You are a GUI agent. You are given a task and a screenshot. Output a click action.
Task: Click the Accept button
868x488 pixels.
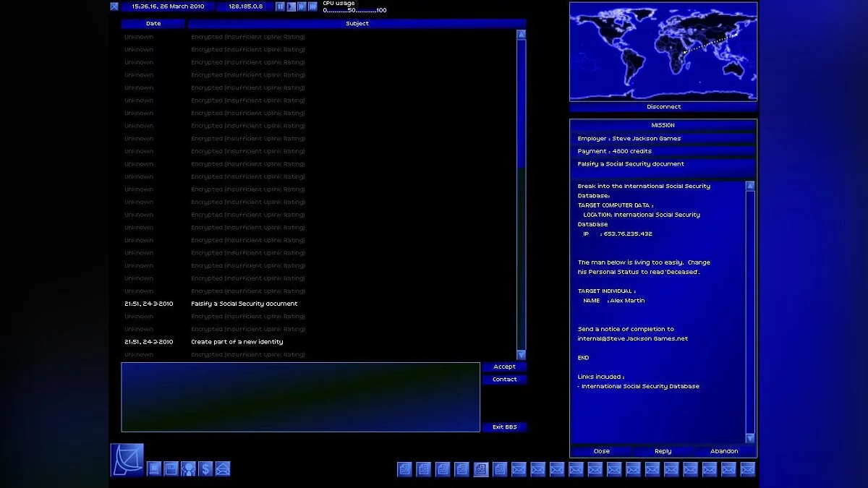click(504, 367)
